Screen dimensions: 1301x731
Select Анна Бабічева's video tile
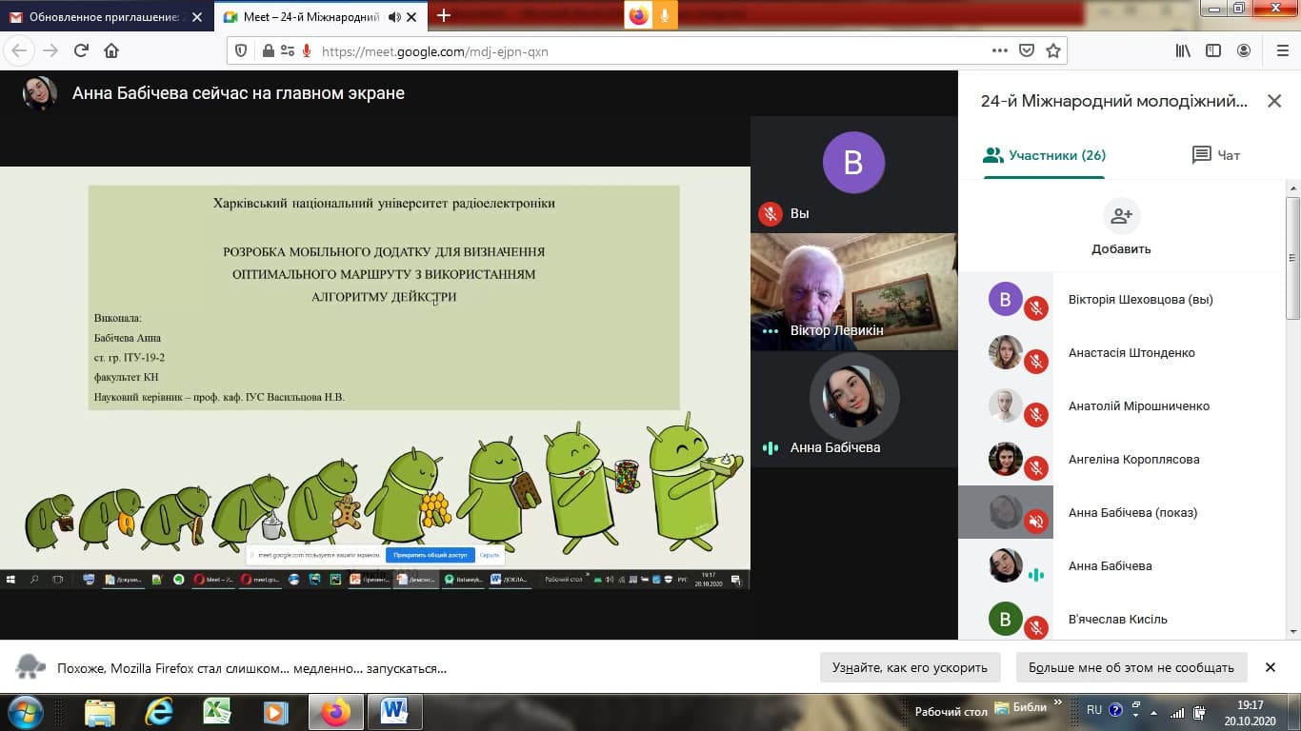pos(854,409)
